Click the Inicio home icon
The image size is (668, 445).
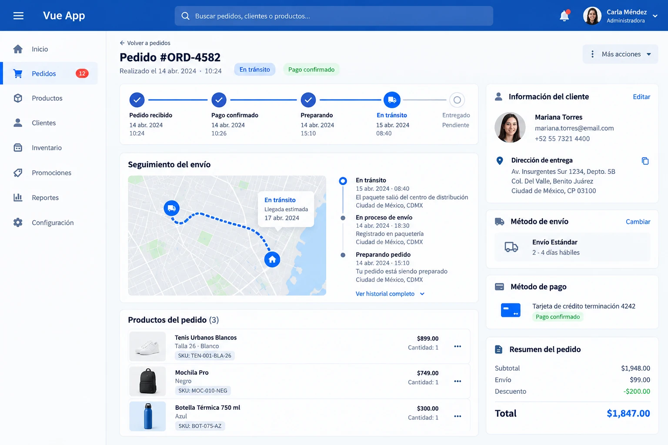[x=18, y=49]
